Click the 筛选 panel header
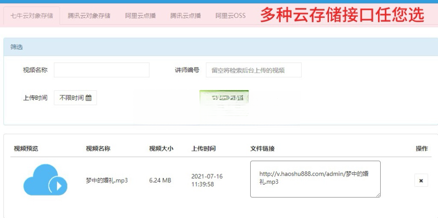The image size is (438, 218). pos(17,47)
